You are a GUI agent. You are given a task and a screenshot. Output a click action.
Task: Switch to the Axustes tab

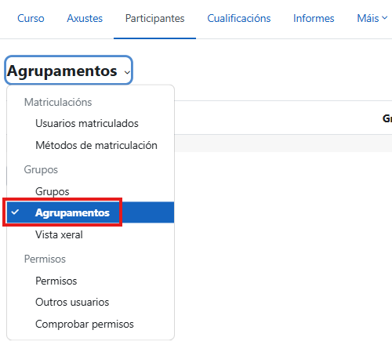(85, 19)
